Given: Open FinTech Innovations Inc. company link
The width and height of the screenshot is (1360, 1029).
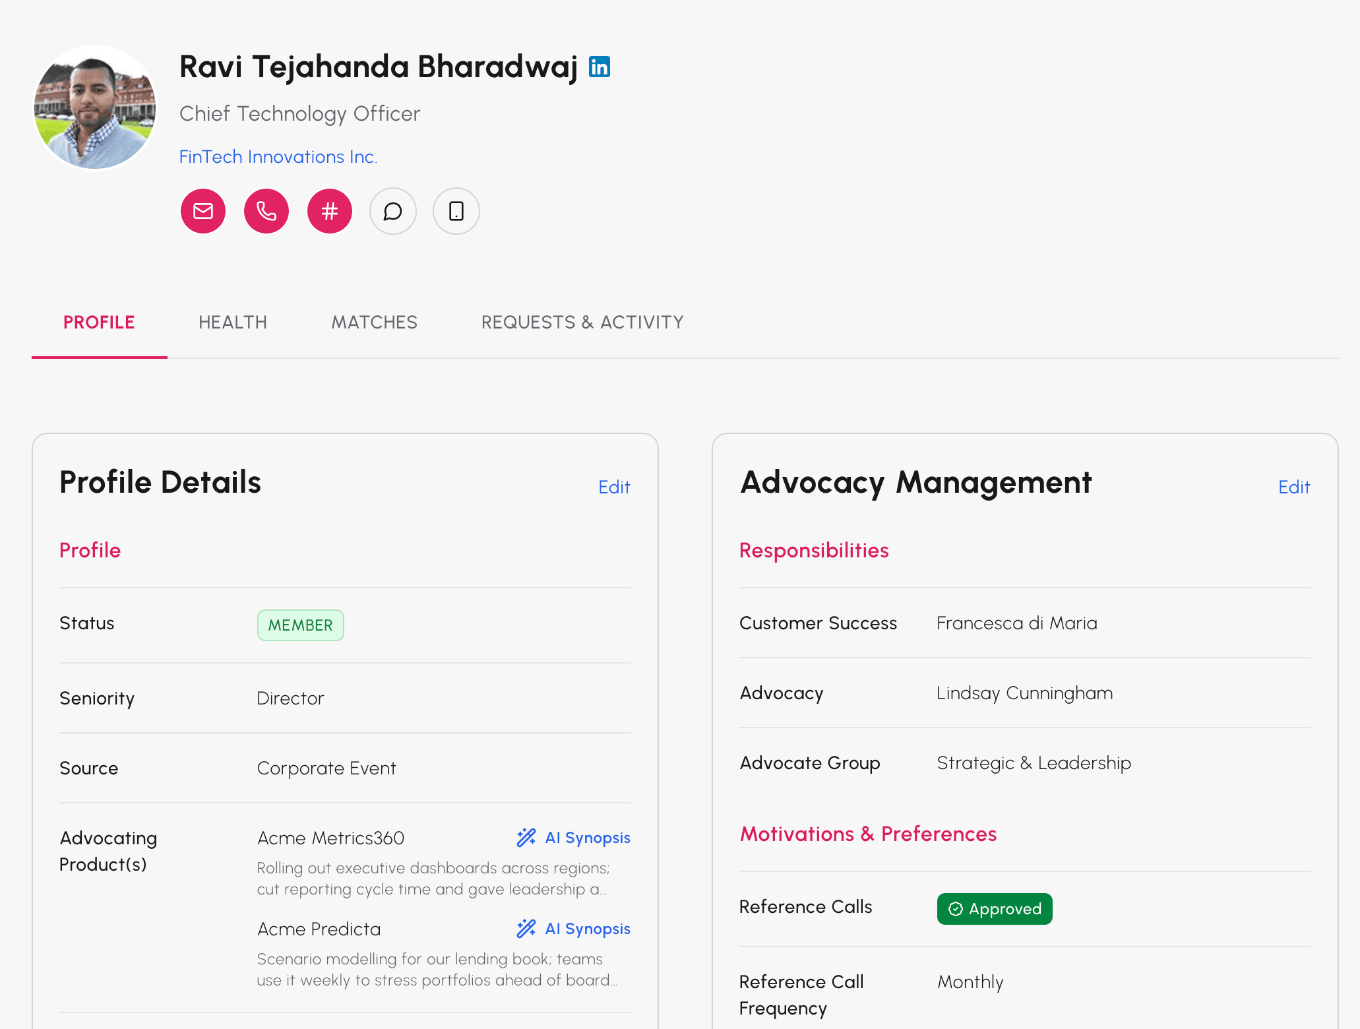Looking at the screenshot, I should click(x=278, y=157).
